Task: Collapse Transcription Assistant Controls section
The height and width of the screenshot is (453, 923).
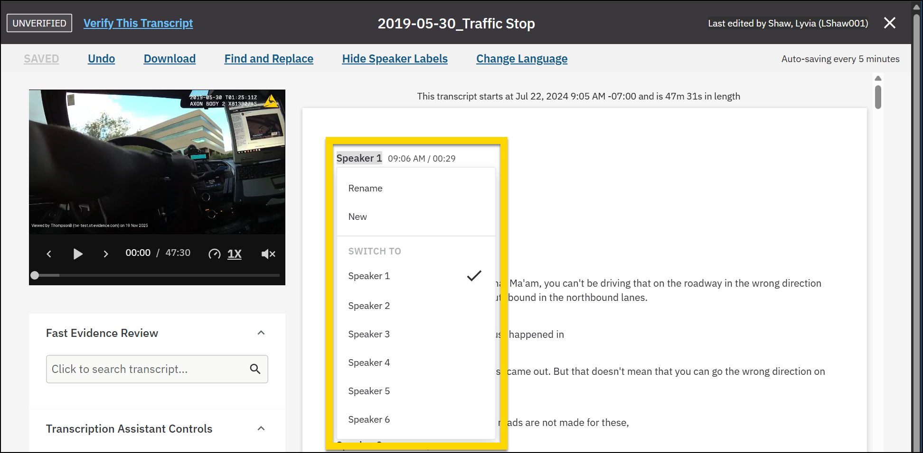Action: (x=261, y=428)
